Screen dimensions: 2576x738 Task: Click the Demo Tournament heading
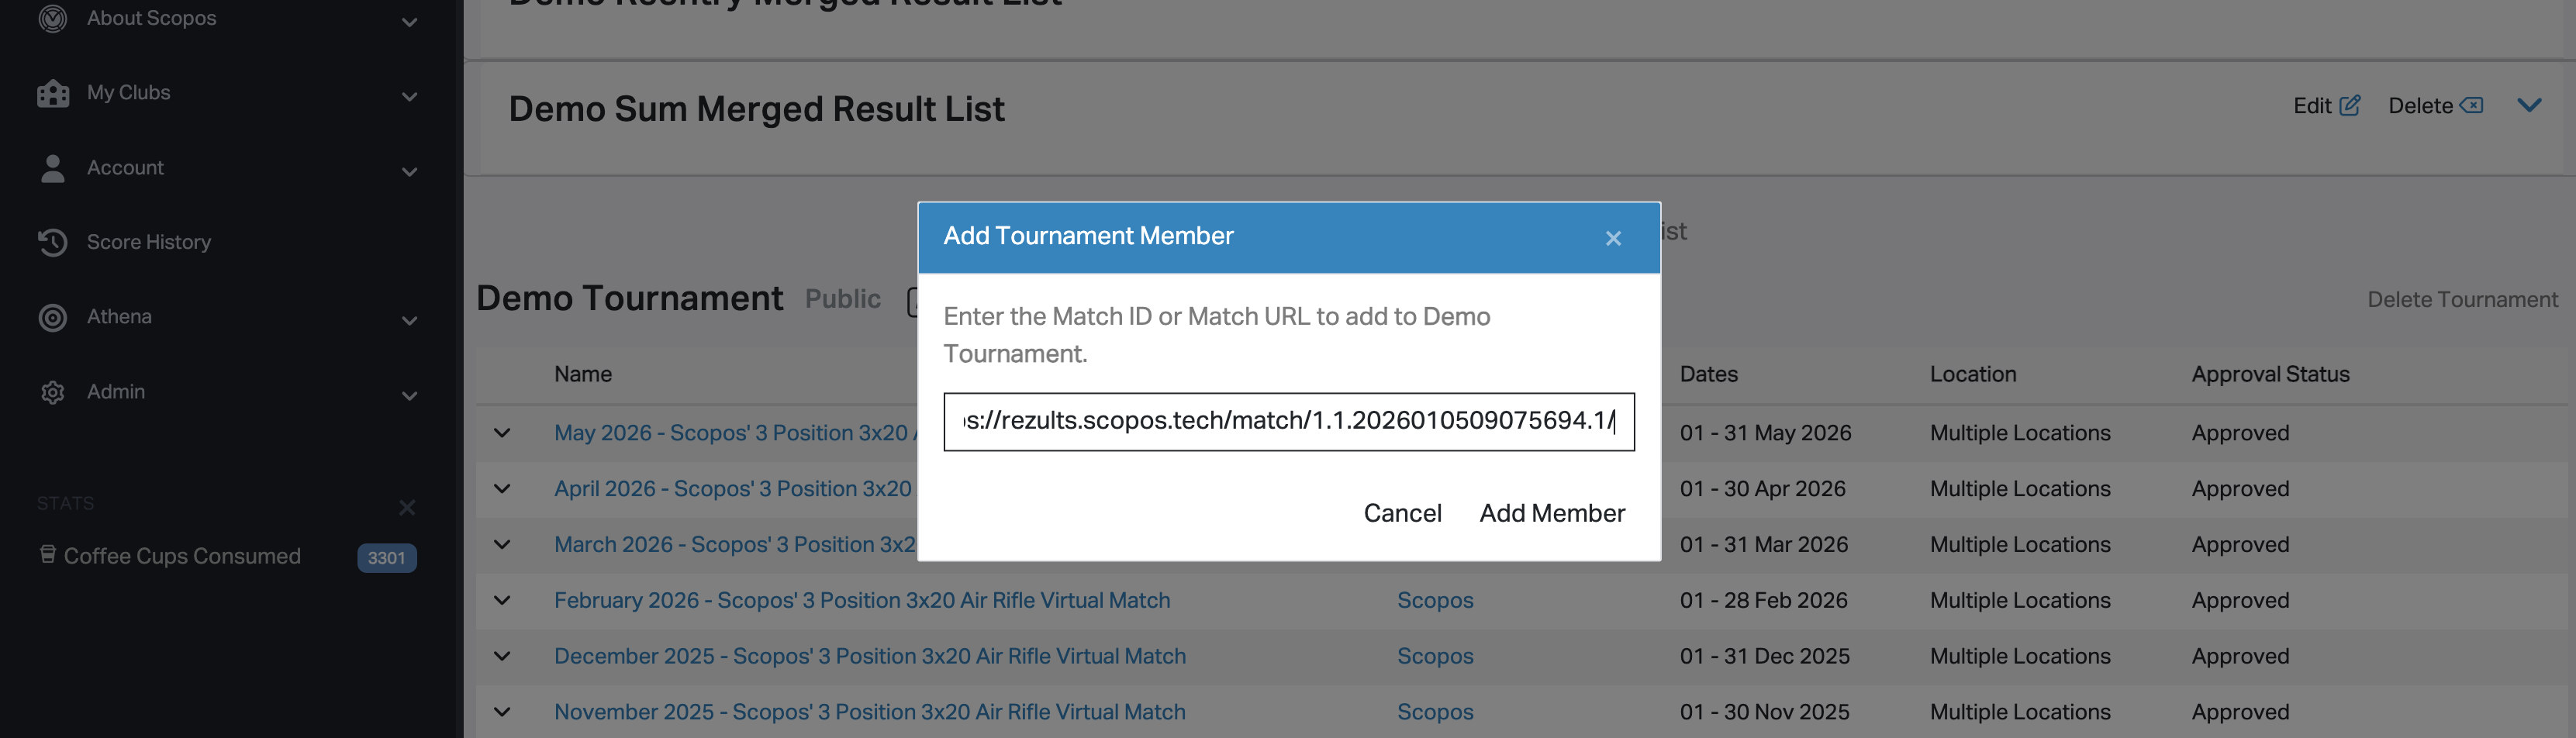click(x=629, y=298)
